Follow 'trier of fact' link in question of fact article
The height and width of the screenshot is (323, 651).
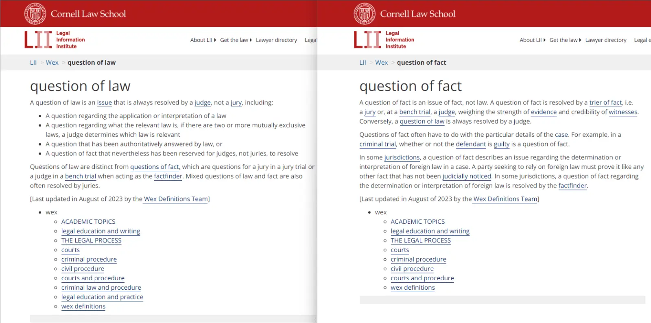pos(606,103)
